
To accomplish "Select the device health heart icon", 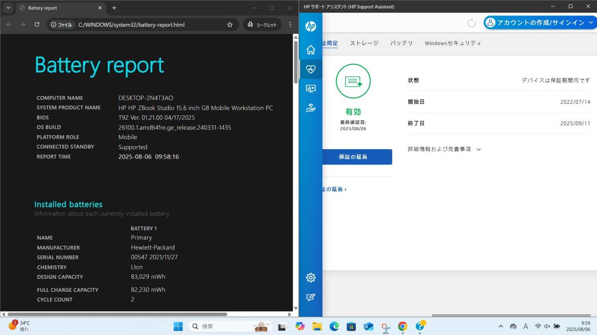I will pos(310,69).
